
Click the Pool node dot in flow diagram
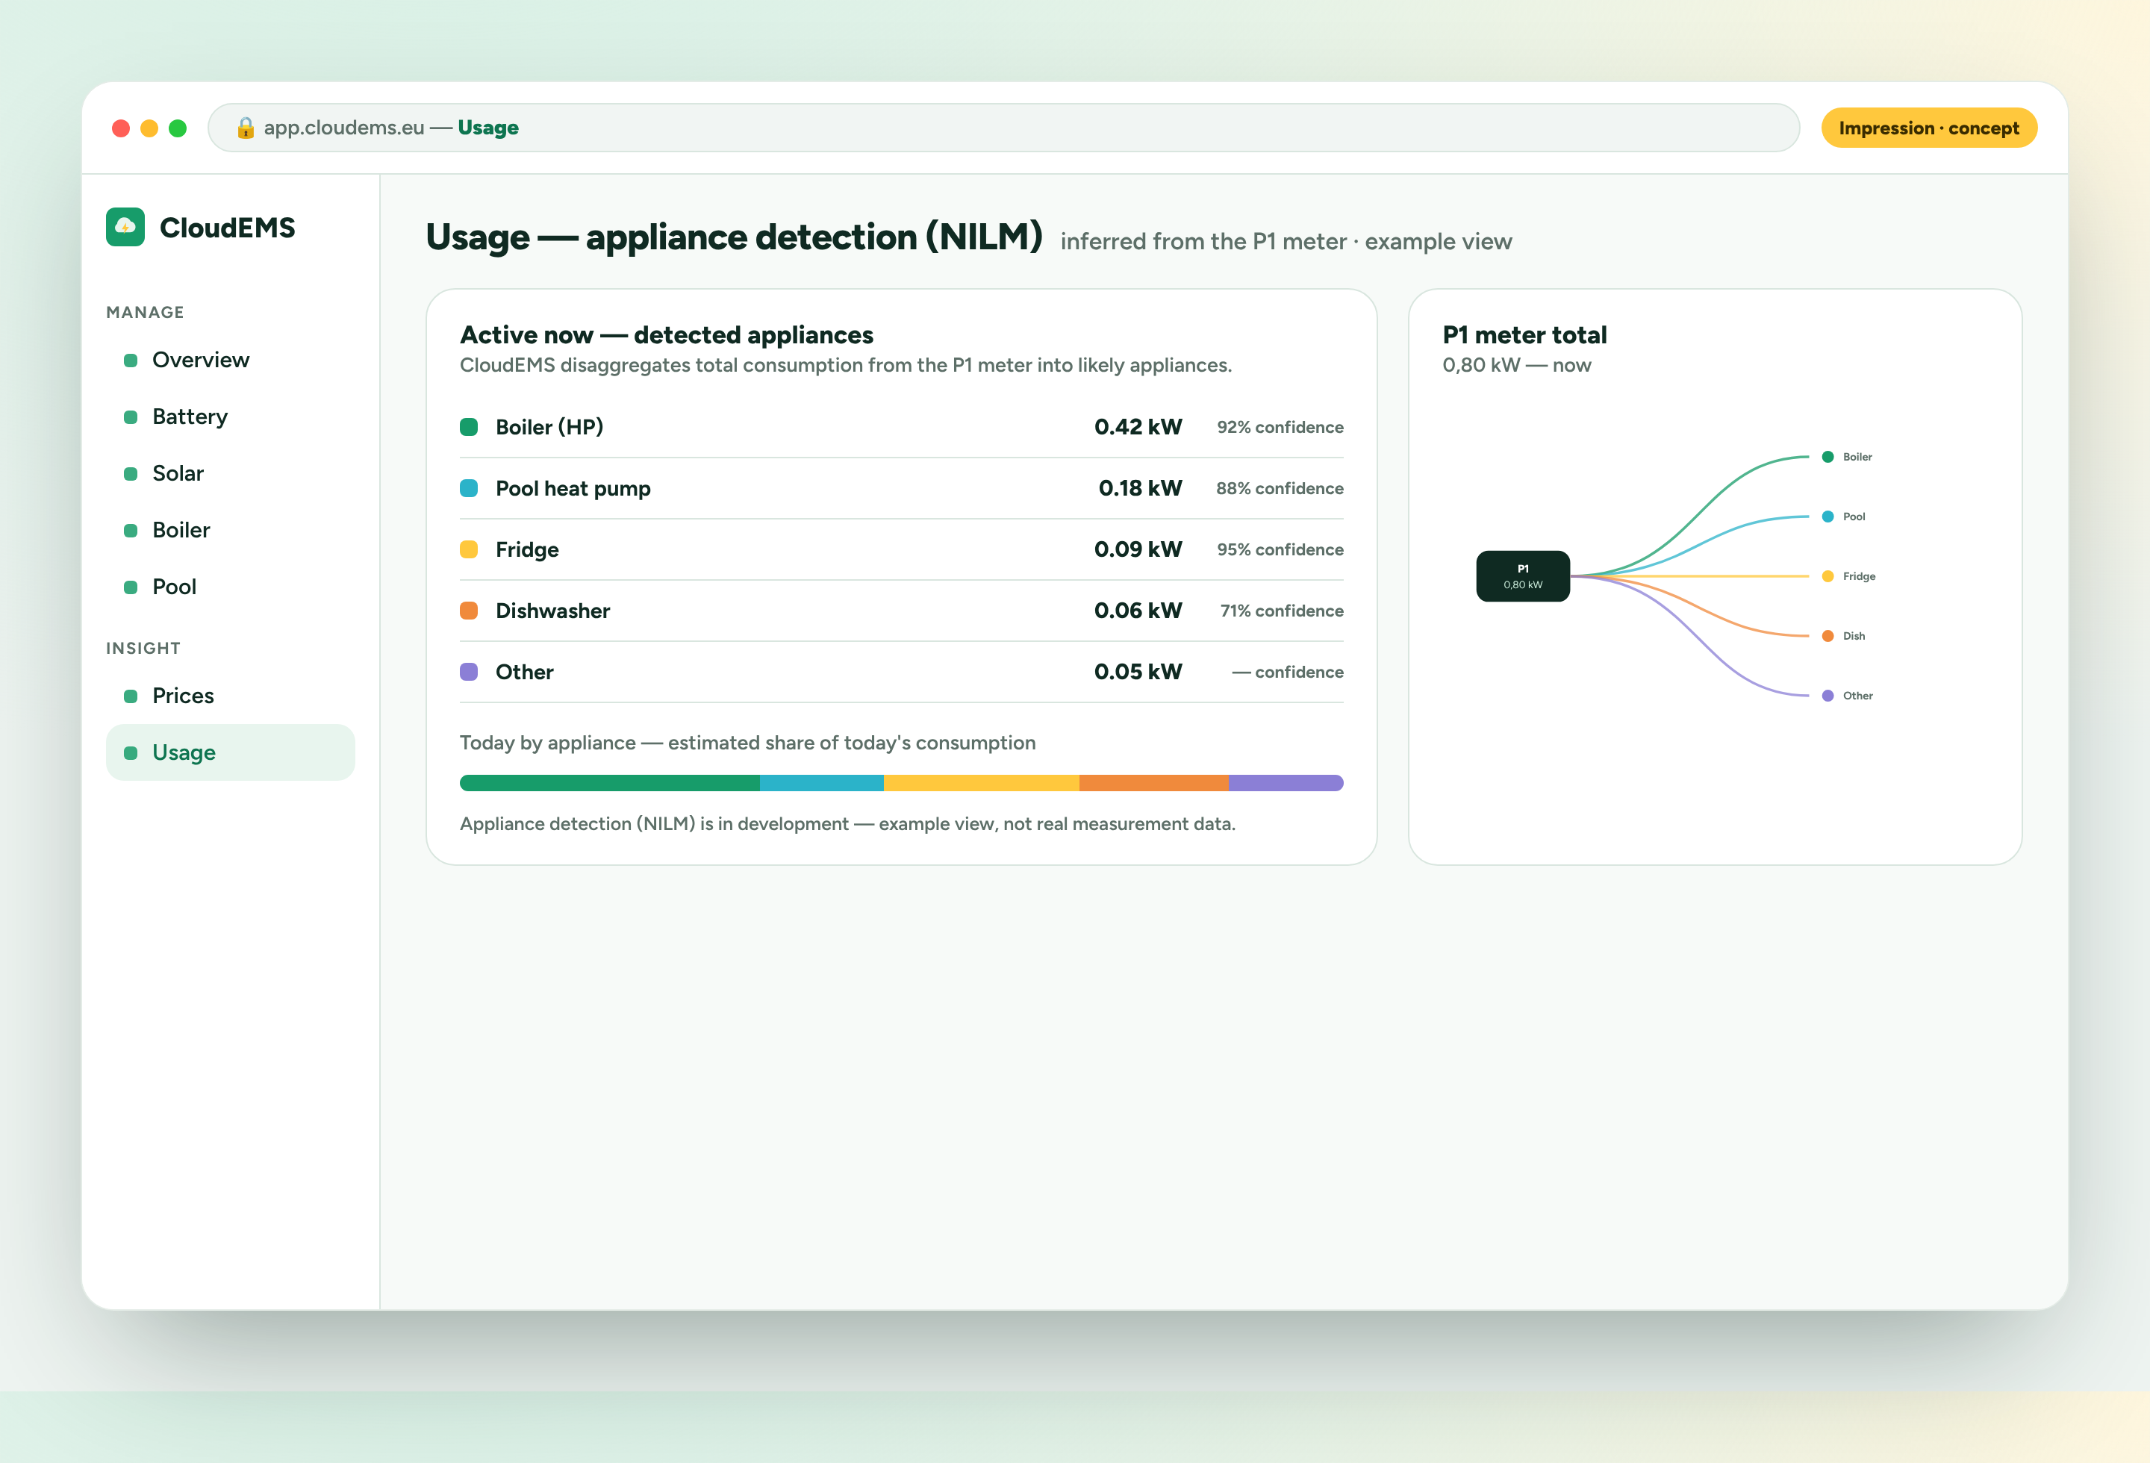point(1828,517)
